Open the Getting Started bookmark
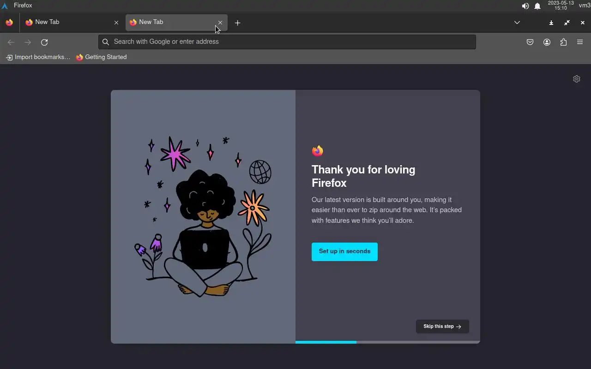Viewport: 591px width, 369px height. (101, 57)
